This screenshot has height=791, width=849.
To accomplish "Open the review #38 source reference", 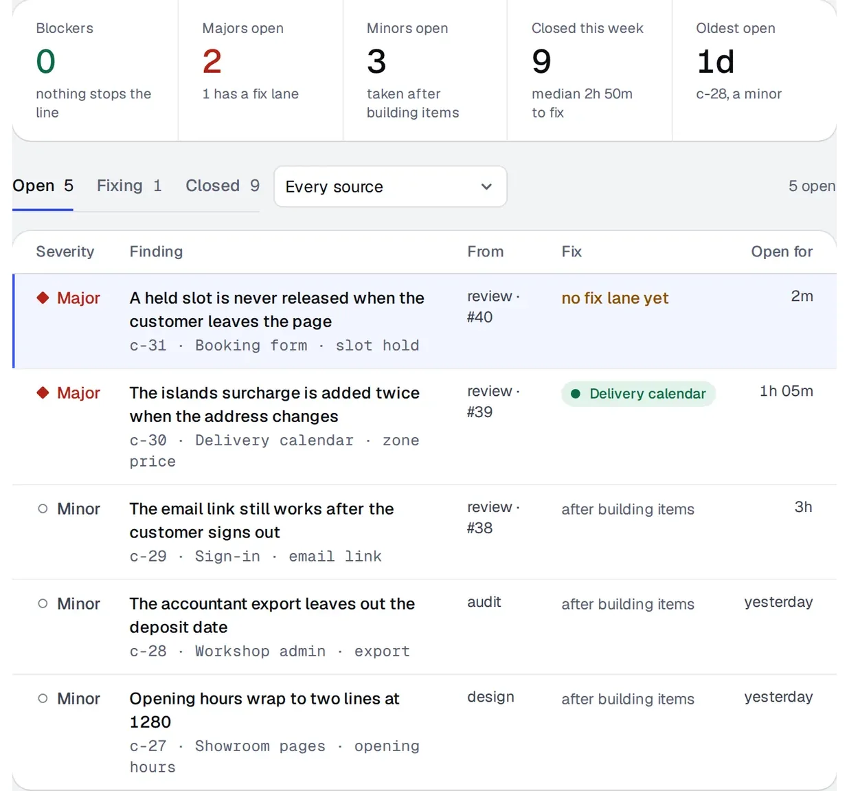I will (x=493, y=517).
